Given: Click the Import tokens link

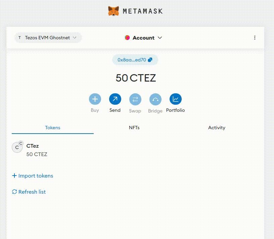Looking at the screenshot, I should point(35,176).
